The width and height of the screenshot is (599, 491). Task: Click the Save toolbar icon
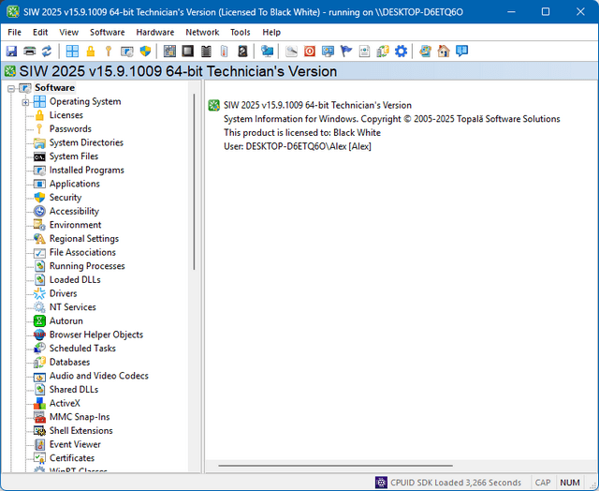point(12,51)
